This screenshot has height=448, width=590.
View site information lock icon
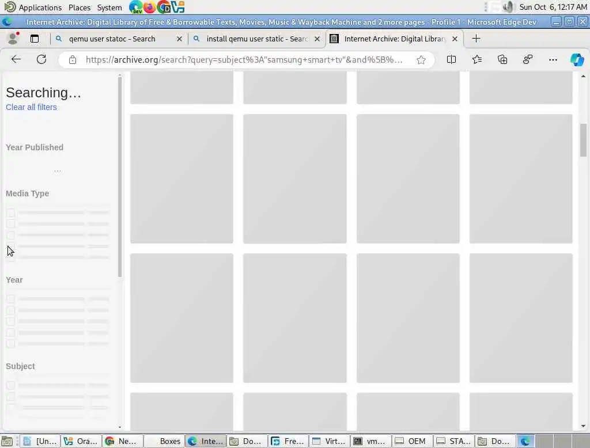(73, 60)
